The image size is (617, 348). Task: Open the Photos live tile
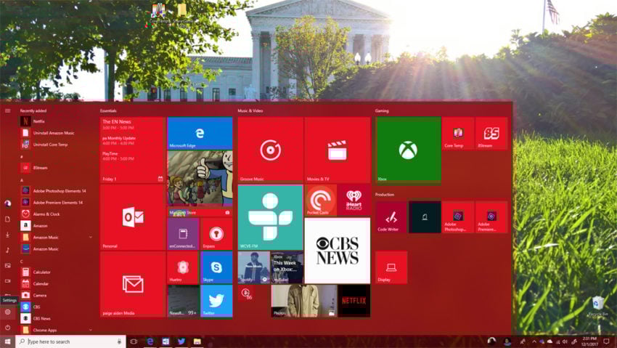coord(303,301)
